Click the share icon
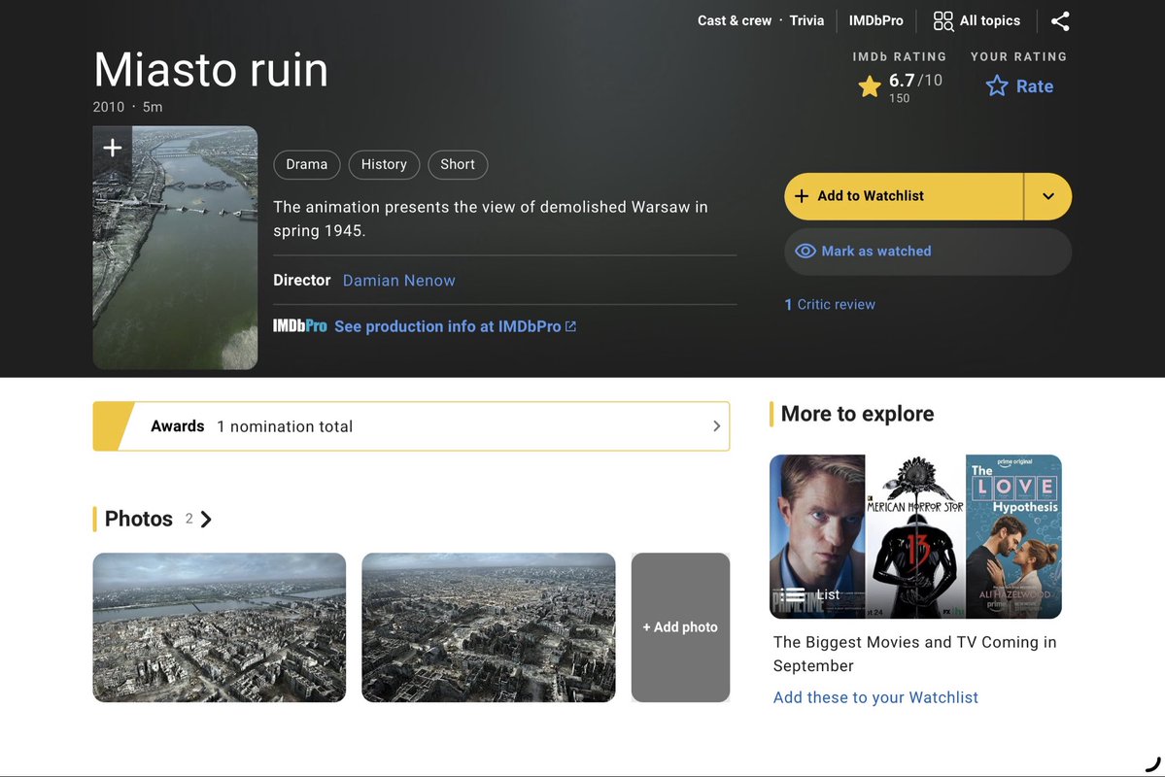Screen dimensions: 1165x777 point(1060,20)
